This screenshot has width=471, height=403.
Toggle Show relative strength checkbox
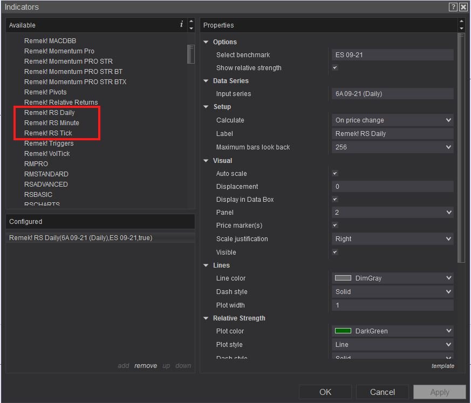click(335, 67)
